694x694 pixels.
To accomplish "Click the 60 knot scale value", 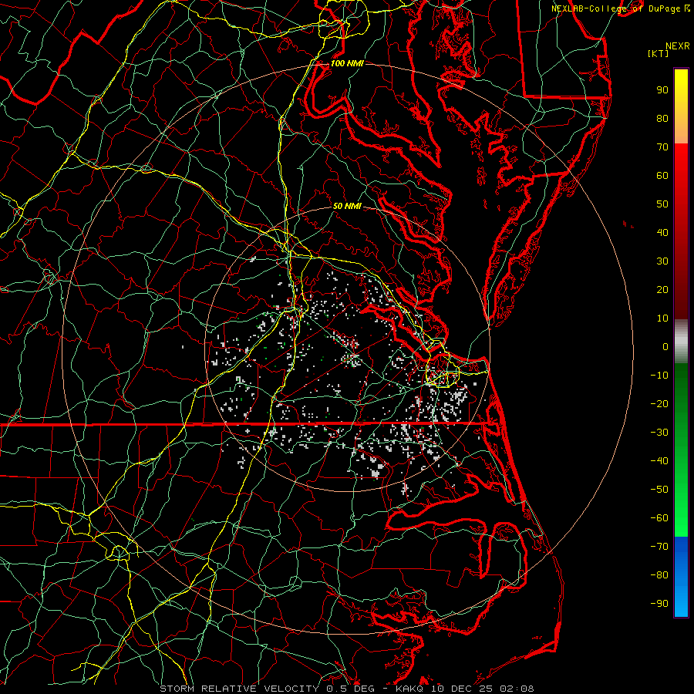I will (662, 175).
